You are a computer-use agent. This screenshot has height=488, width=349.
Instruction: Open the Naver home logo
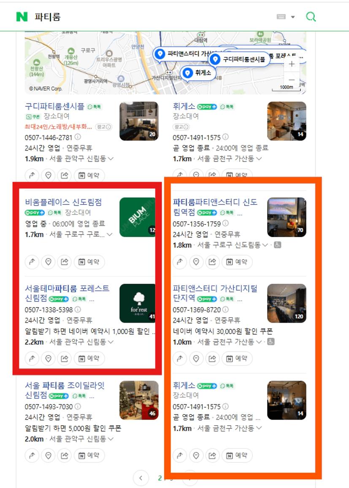(x=22, y=16)
